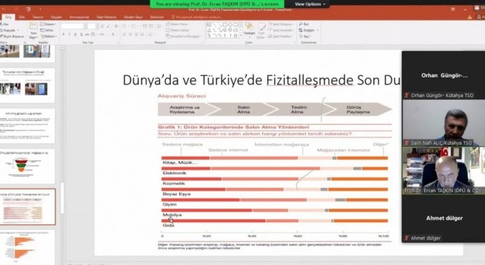Switch to the Ekle ribbon tab
Image resolution: width=485 pixels, height=265 pixels.
click(22, 17)
